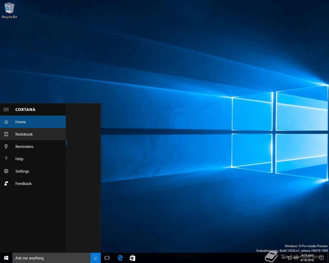This screenshot has width=329, height=263.
Task: Click the CORTANA header title
Action: 25,109
